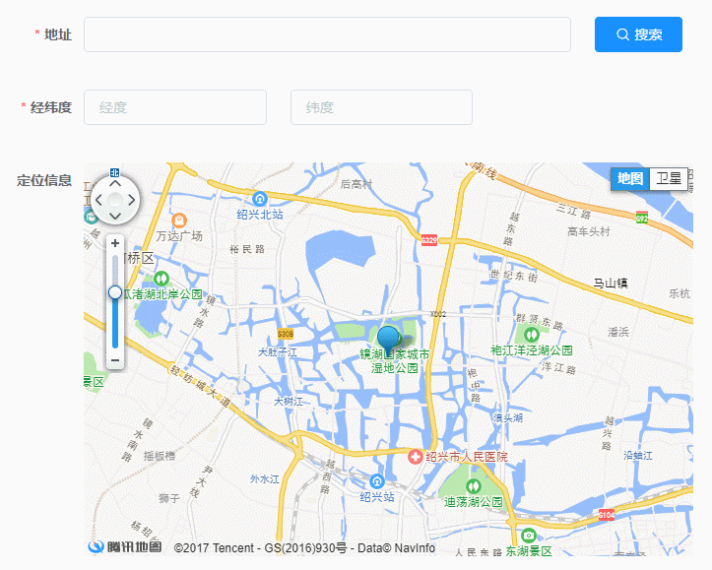Click the zoom slider handle

115,292
